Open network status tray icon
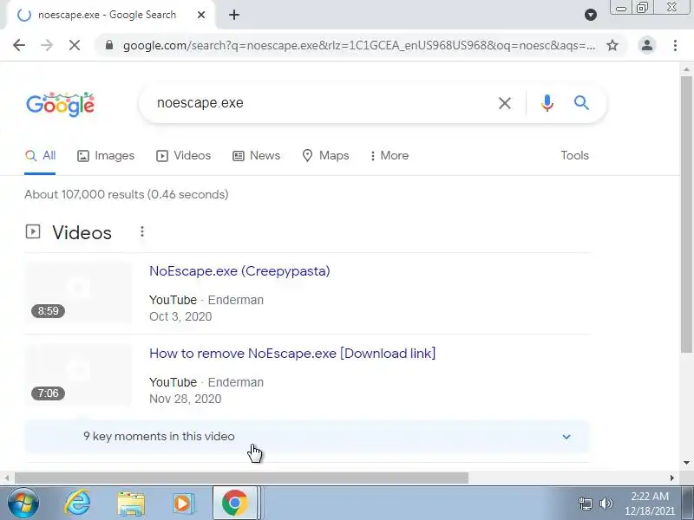The width and height of the screenshot is (694, 520). (585, 504)
